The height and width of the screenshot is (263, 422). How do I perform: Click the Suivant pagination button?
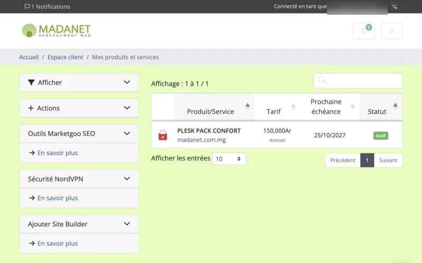[x=388, y=160]
